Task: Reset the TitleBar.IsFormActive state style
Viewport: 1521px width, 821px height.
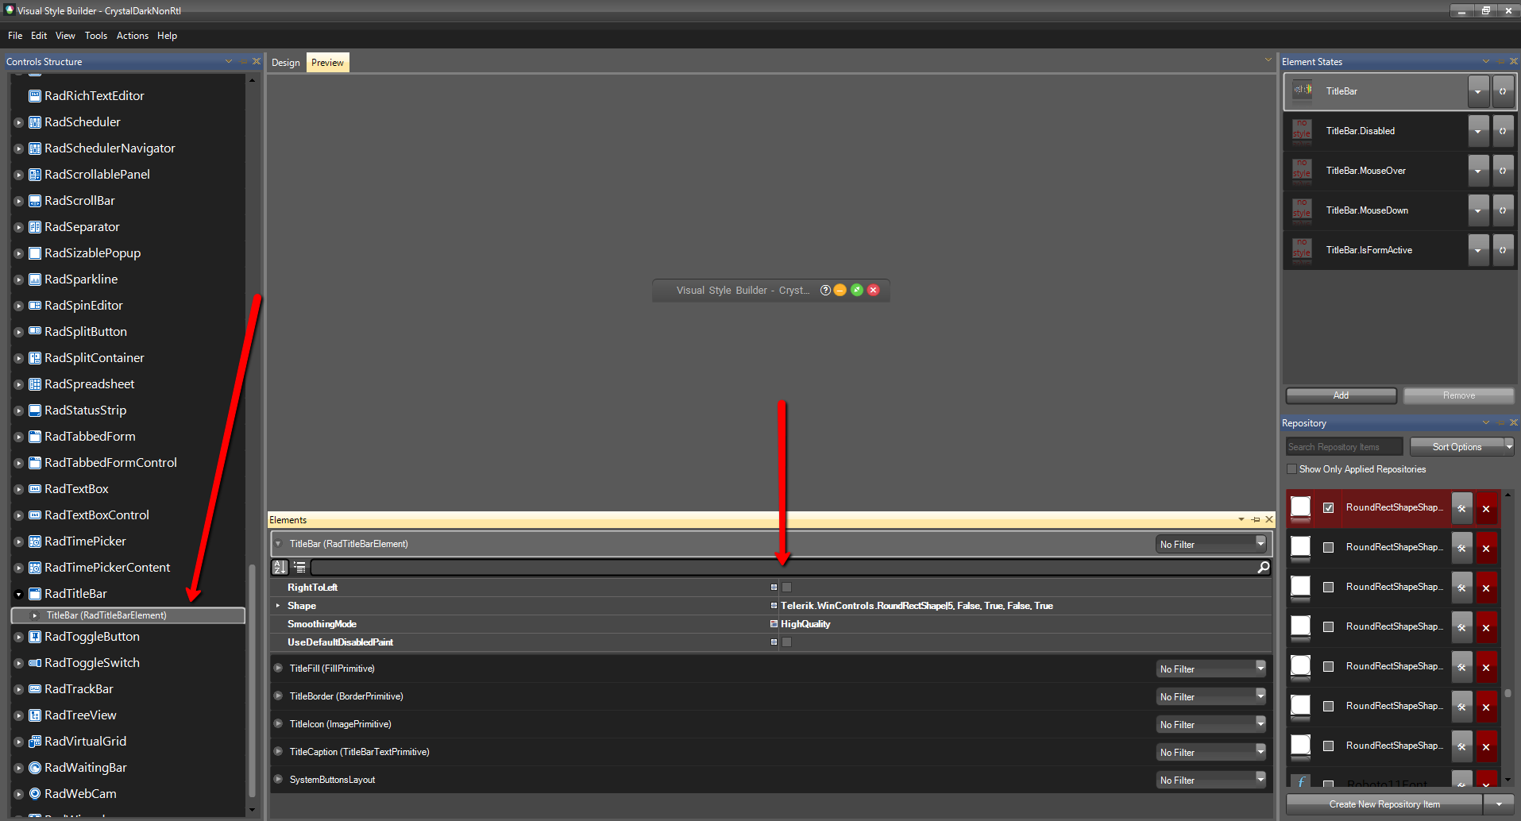Action: (1503, 250)
